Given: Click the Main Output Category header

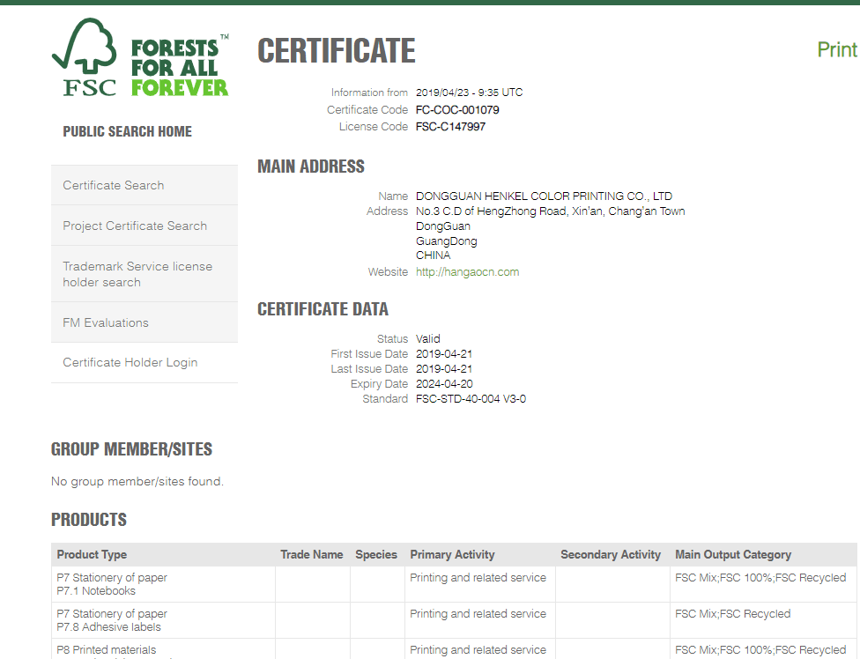Looking at the screenshot, I should click(x=732, y=554).
